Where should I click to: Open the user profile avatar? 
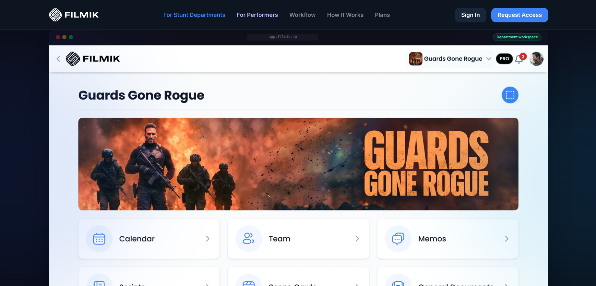[536, 59]
